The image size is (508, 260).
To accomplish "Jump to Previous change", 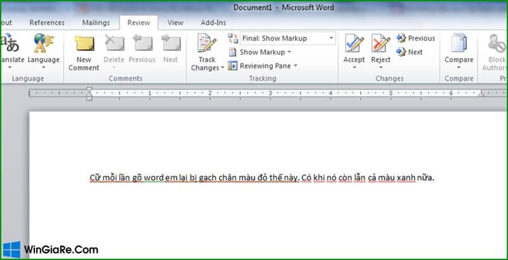I will pyautogui.click(x=415, y=38).
